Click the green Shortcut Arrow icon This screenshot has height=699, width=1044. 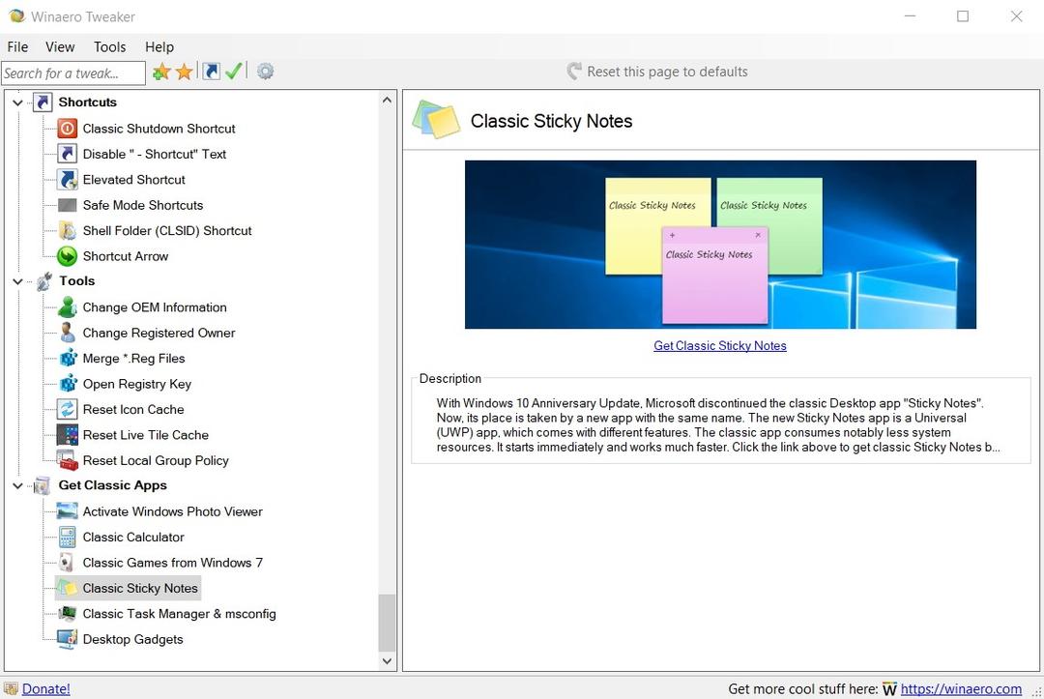pos(67,256)
